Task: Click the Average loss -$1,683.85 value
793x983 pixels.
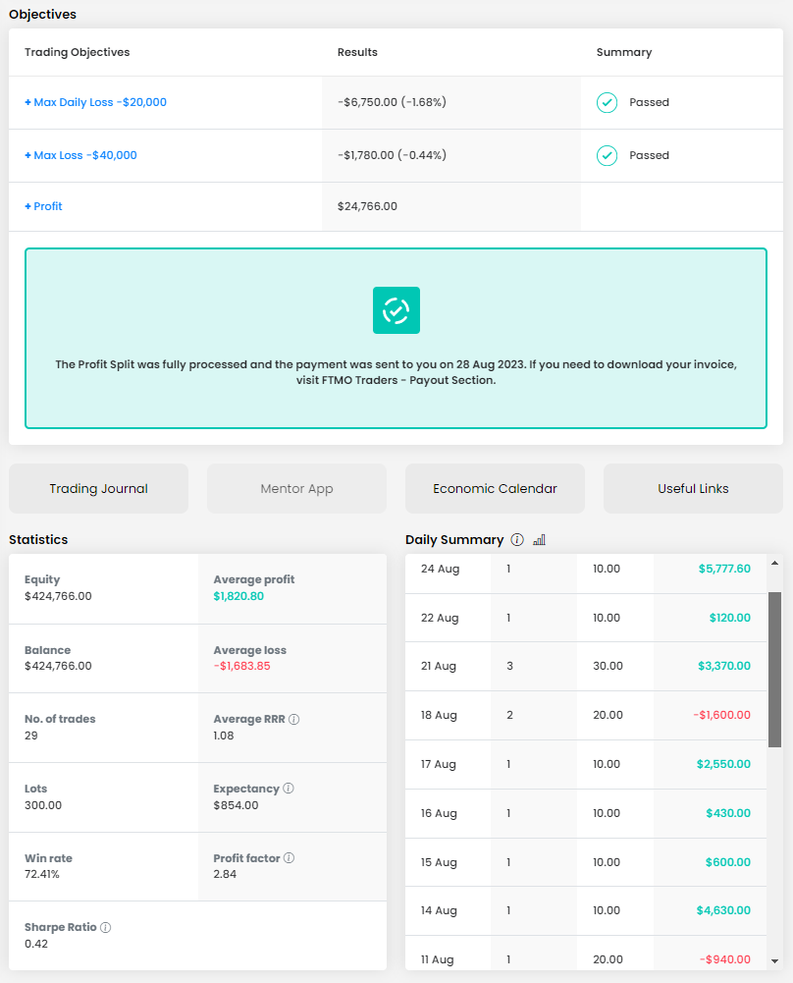Action: [x=241, y=666]
